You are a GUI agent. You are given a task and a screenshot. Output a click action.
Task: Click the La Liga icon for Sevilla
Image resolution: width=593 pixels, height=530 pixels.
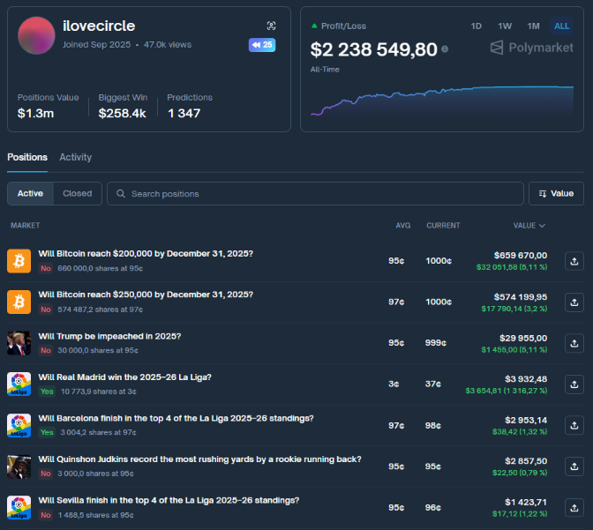pyautogui.click(x=19, y=507)
